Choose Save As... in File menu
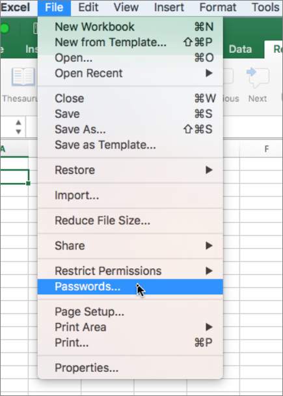 (x=130, y=130)
